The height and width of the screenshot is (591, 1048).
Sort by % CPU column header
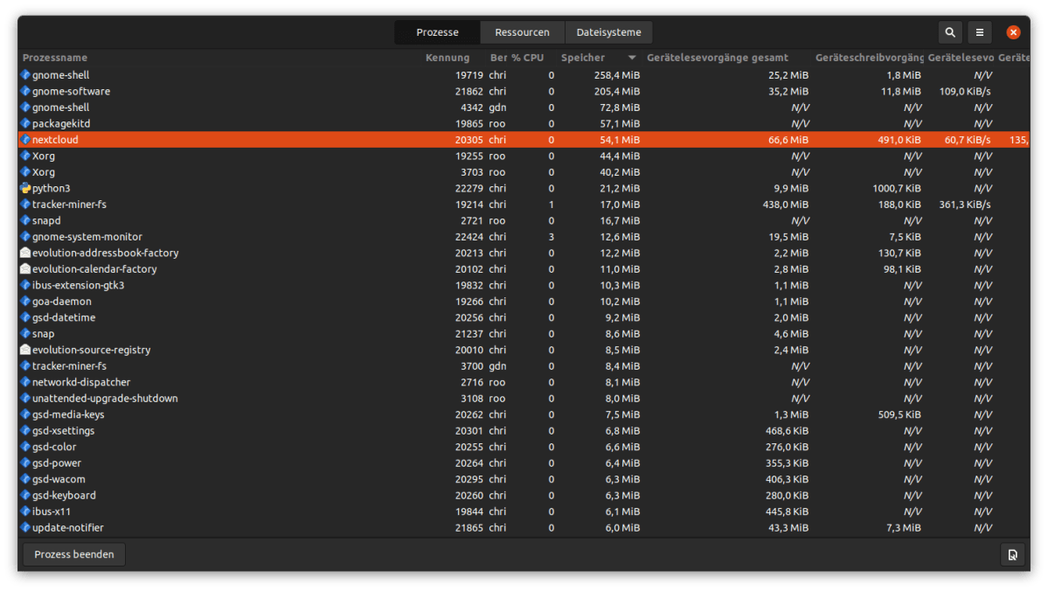(x=527, y=58)
